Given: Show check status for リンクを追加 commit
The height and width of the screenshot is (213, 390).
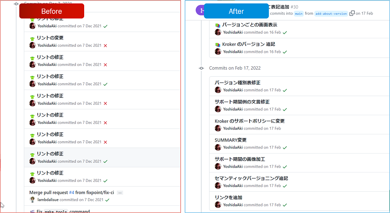Looking at the screenshot, I should pyautogui.click(x=285, y=205).
